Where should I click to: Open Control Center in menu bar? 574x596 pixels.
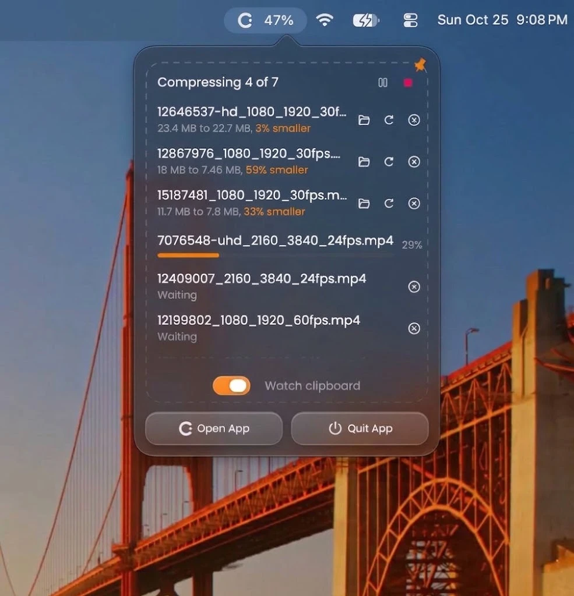click(410, 20)
